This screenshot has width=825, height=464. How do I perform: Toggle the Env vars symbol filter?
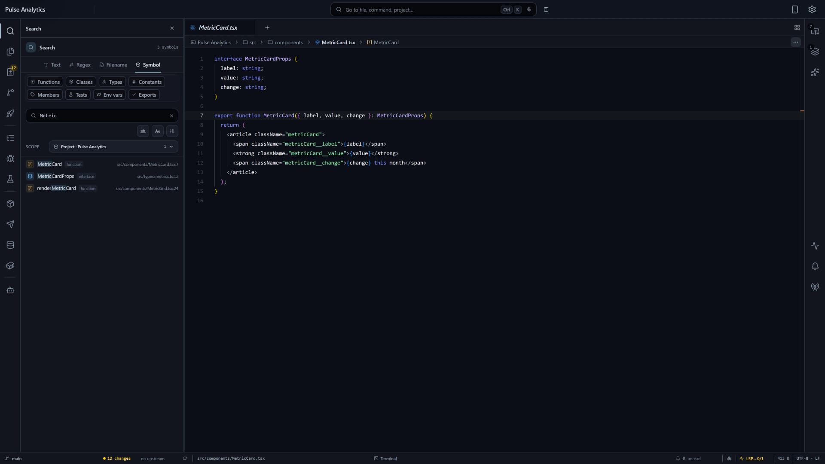pos(110,95)
